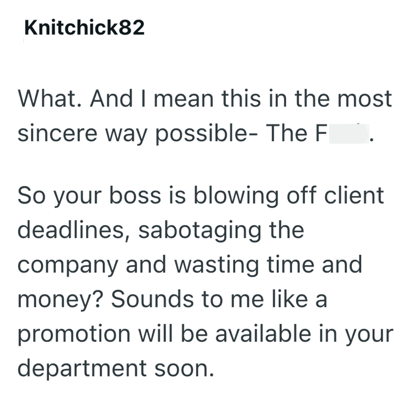420x401 pixels.
Task: Click the censored block after 'The F'
Action: (x=349, y=134)
